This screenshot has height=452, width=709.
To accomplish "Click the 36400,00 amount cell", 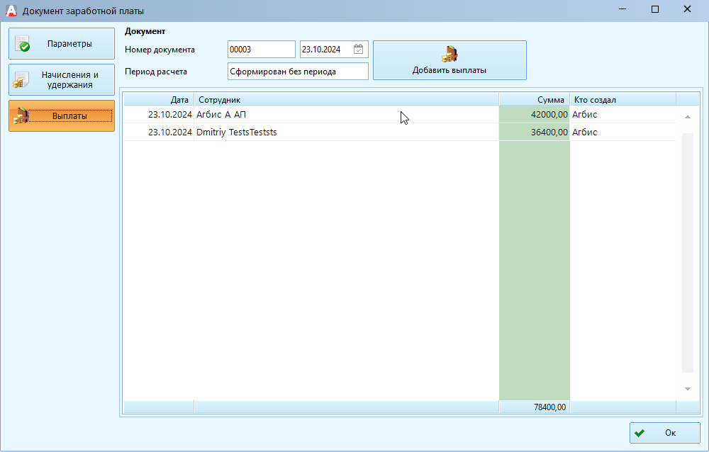I will click(x=535, y=132).
